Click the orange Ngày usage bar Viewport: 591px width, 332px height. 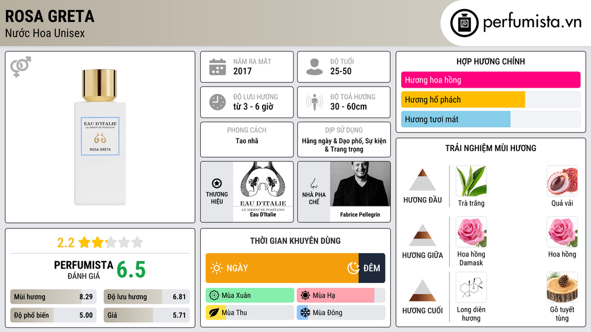click(x=282, y=268)
